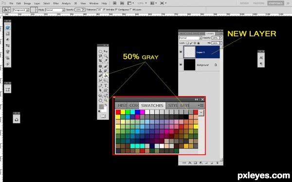Toggle lock image pixels brush icon
Viewport: 292px width, 182px height.
[x=191, y=43]
